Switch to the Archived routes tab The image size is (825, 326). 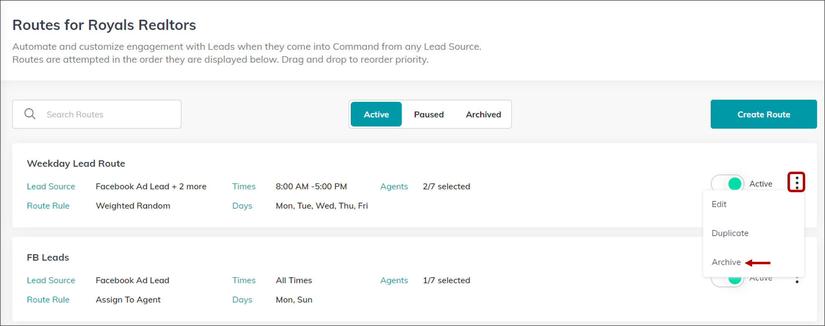(483, 114)
